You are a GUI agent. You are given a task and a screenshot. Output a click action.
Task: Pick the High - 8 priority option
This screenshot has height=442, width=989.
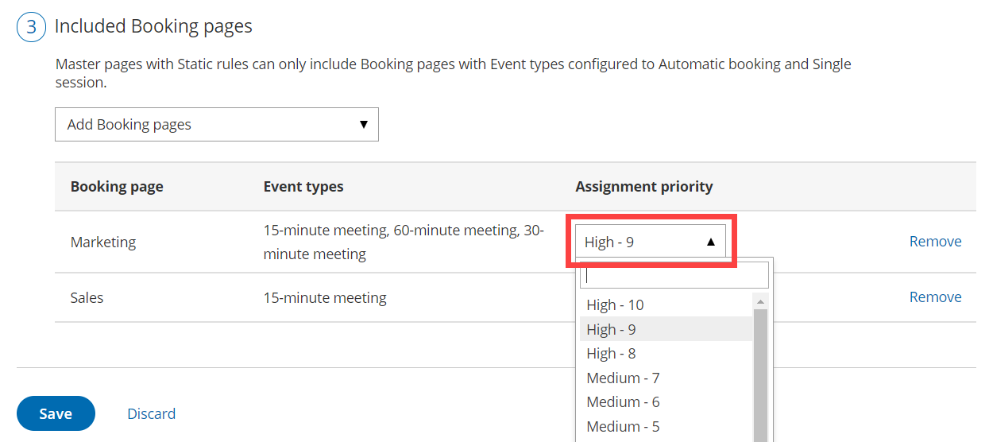(x=611, y=354)
